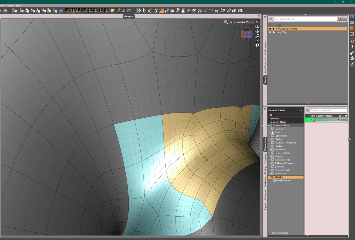This screenshot has height=240, width=355.
Task: Click the heart favorite icon on G8M Anatomy Delta
Action: click(343, 116)
